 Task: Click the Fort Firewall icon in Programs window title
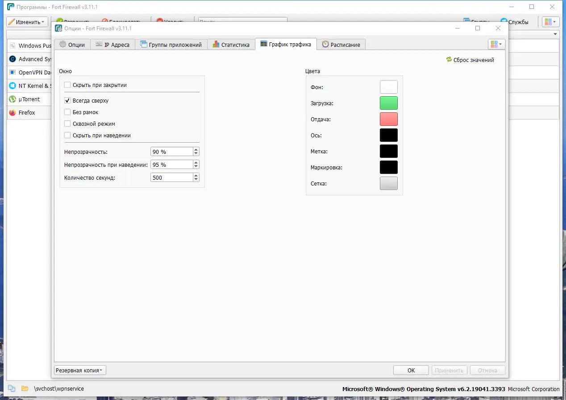[11, 7]
